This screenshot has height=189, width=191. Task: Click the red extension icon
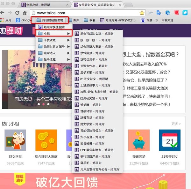pos(176,13)
